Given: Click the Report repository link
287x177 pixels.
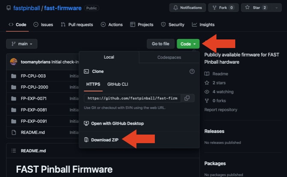Looking at the screenshot, I should click(221, 110).
